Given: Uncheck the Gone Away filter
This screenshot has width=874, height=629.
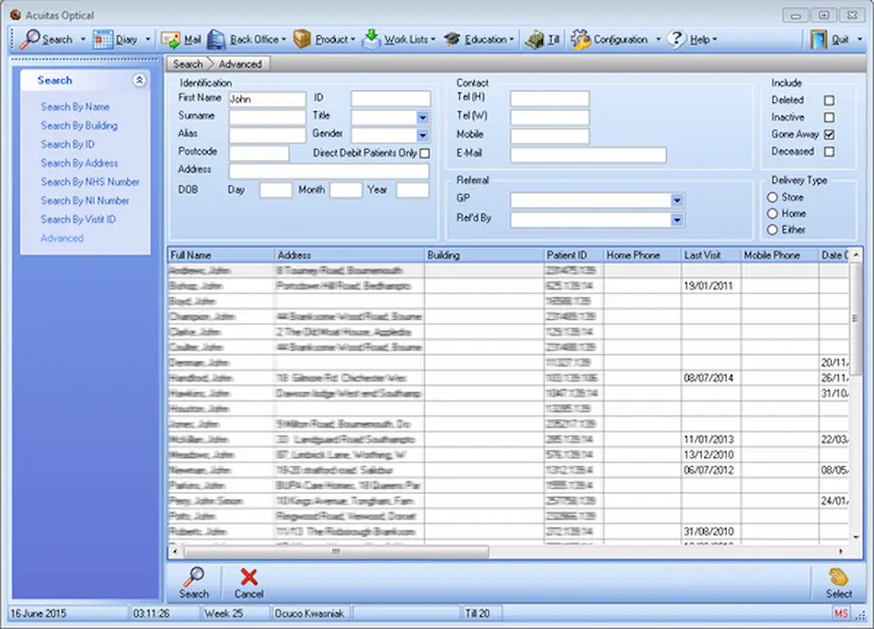Looking at the screenshot, I should click(x=829, y=134).
